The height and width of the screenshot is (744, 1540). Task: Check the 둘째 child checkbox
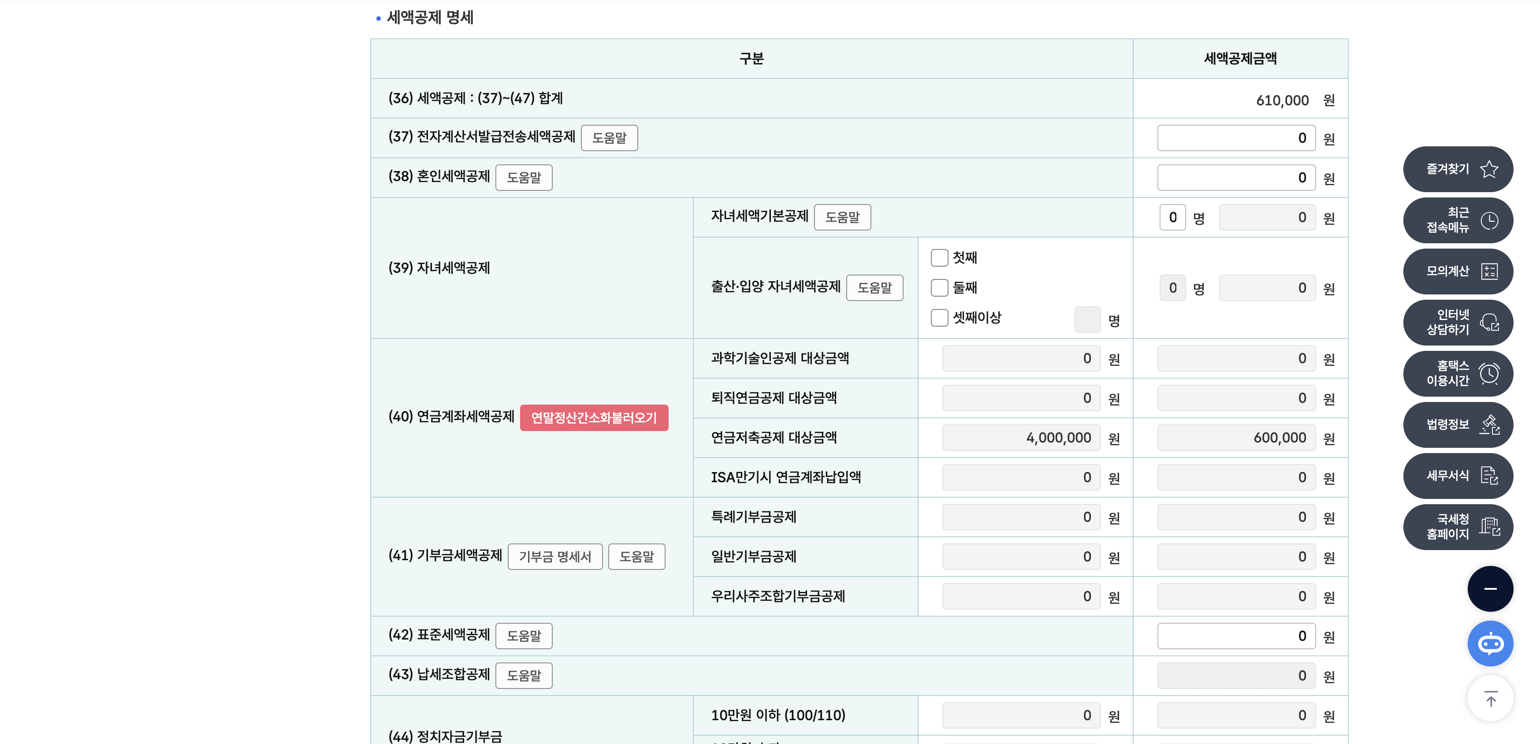[x=939, y=287]
